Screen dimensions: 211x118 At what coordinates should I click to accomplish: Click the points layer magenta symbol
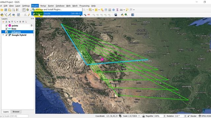tap(10, 26)
